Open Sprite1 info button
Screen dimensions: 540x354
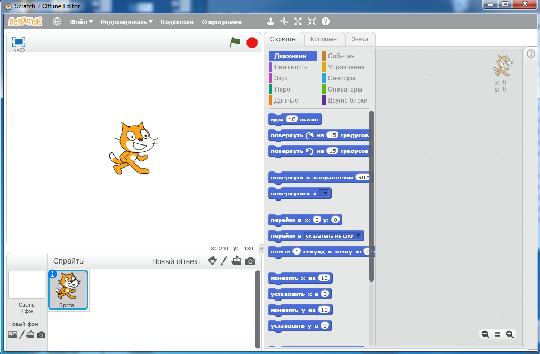tap(52, 274)
